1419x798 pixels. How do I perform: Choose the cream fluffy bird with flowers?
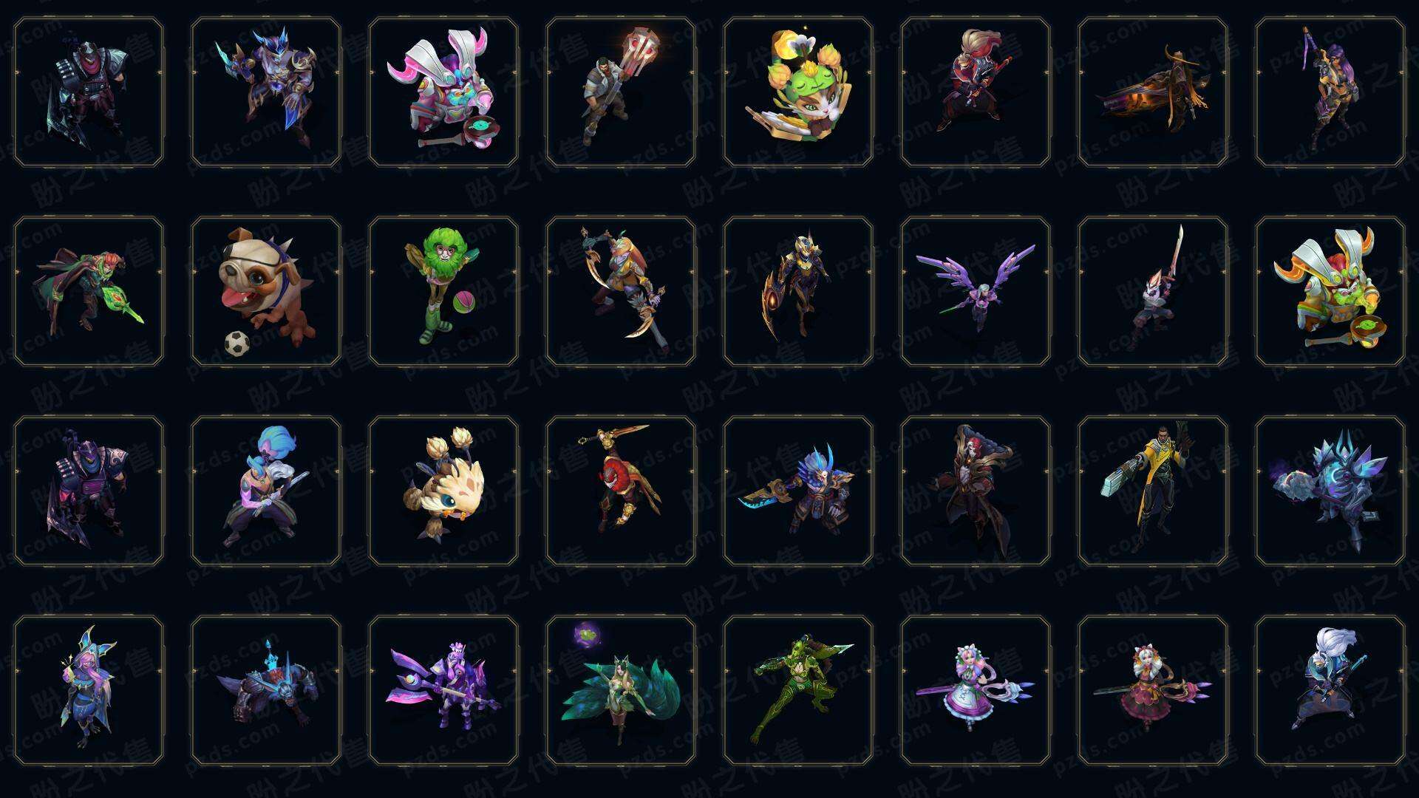pyautogui.click(x=443, y=491)
